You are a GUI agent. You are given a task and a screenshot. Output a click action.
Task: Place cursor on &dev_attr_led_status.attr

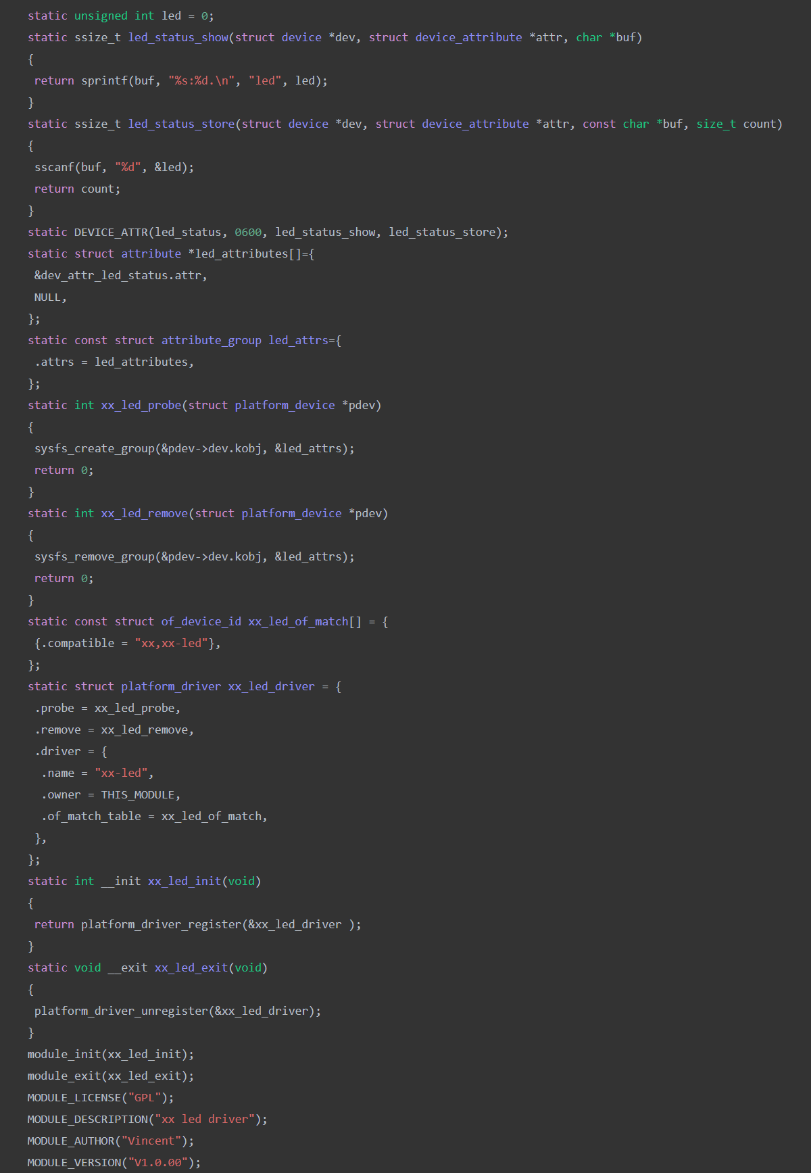tap(120, 275)
